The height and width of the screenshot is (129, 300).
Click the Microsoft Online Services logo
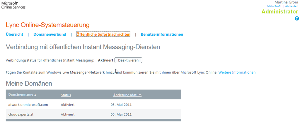click(13, 5)
